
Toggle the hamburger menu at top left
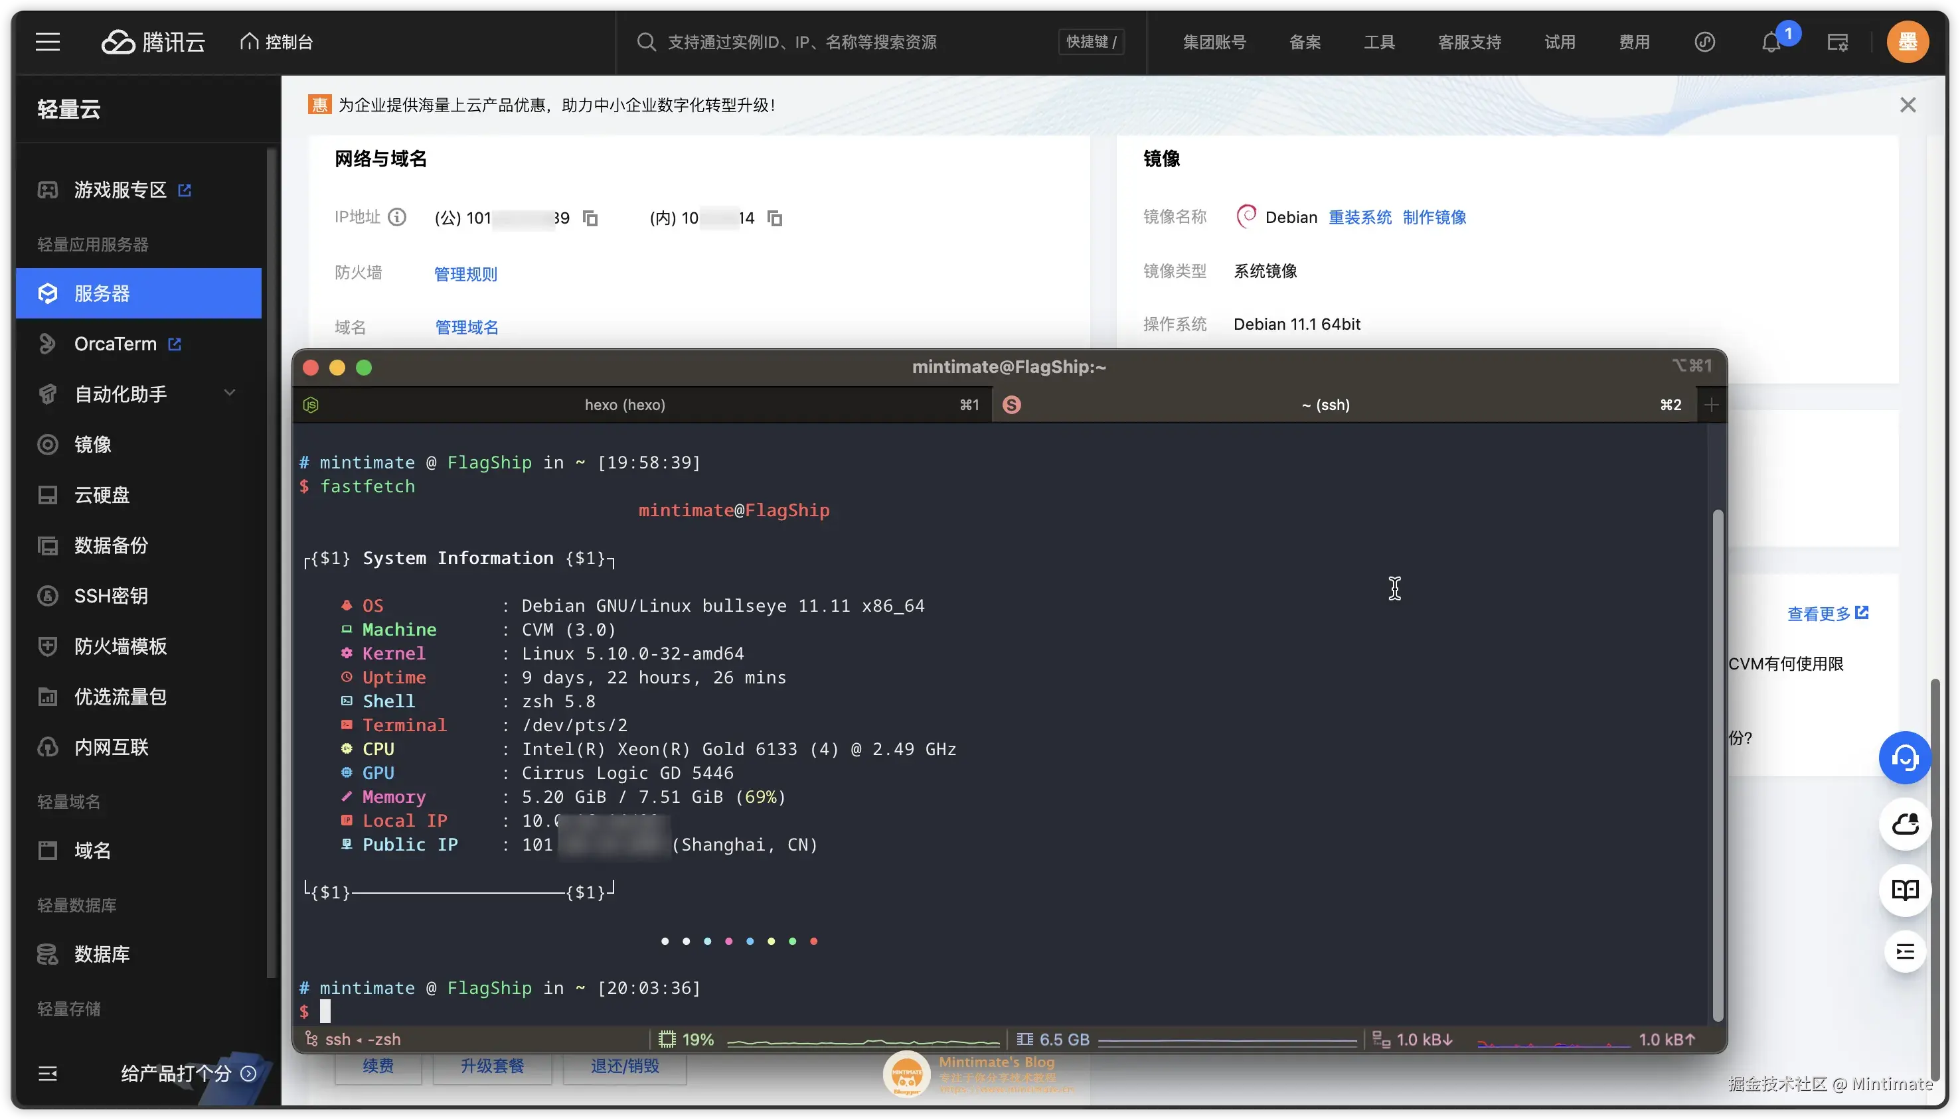[48, 42]
